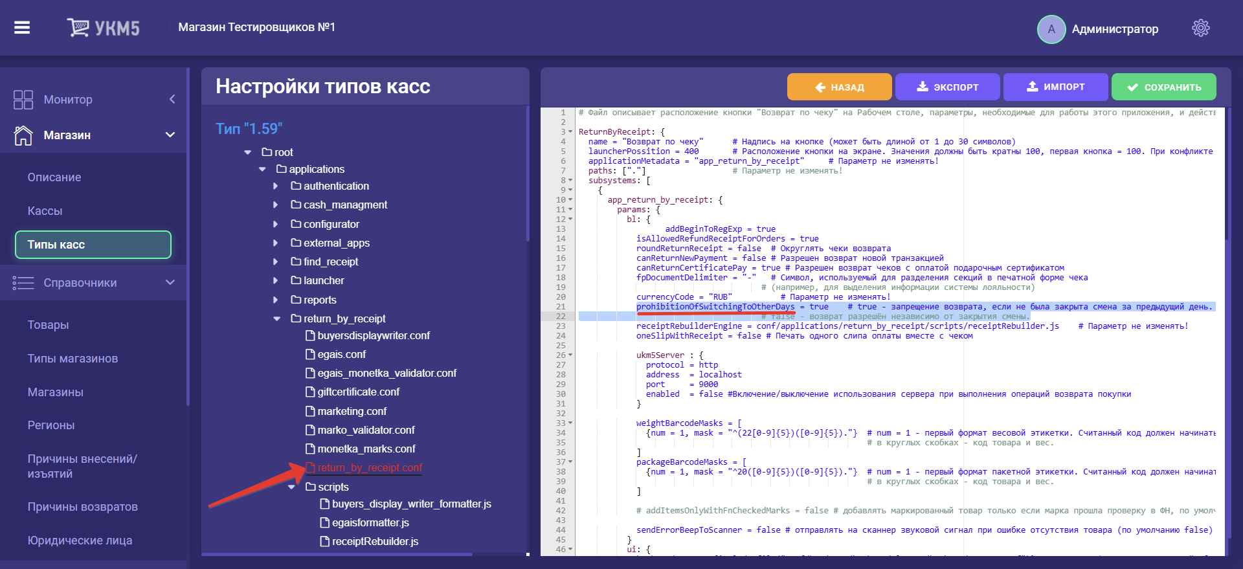The image size is (1243, 569).
Task: Click the egaisformatter.js file icon
Action: coord(325,522)
